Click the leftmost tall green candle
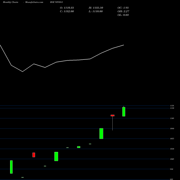 pos(11,167)
